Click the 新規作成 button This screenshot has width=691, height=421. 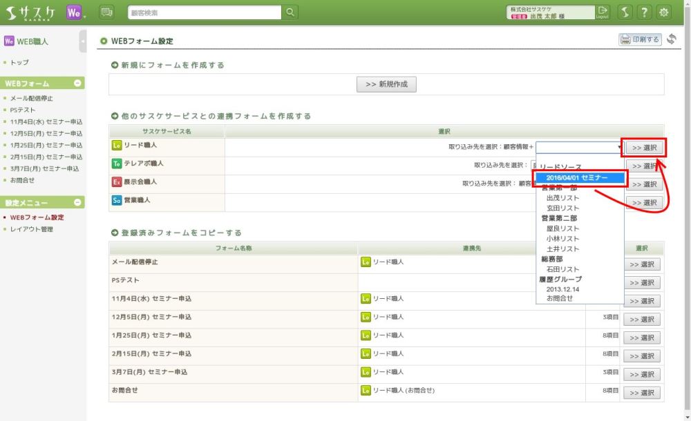click(386, 84)
